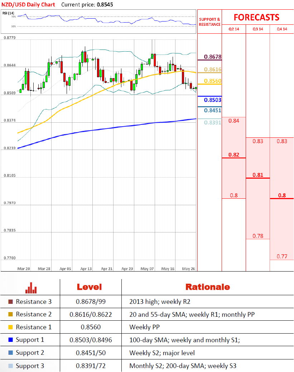
Task: Click the 0.8391 support level label
Action: [213, 122]
